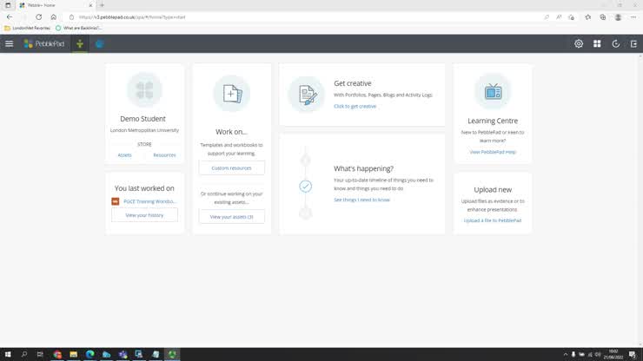Open the What are Backlinks bookmark

(x=79, y=28)
